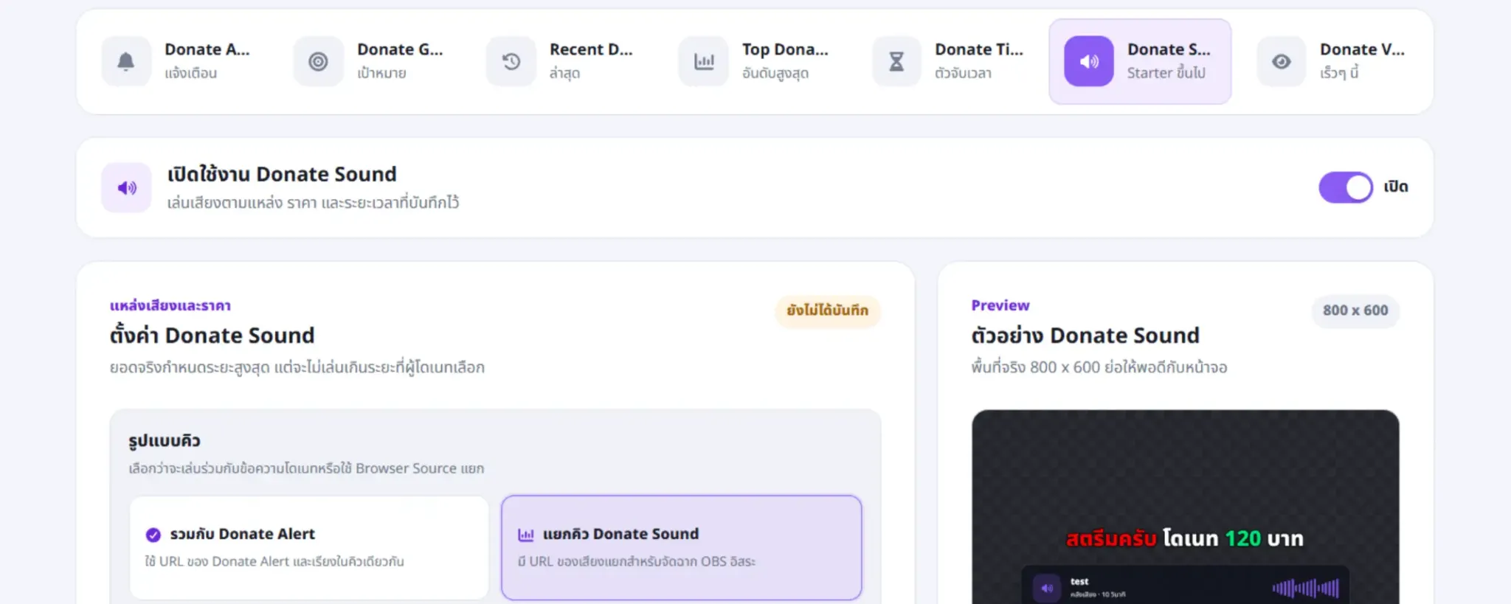Select the Donate Sound speaker icon tab

click(x=1089, y=61)
